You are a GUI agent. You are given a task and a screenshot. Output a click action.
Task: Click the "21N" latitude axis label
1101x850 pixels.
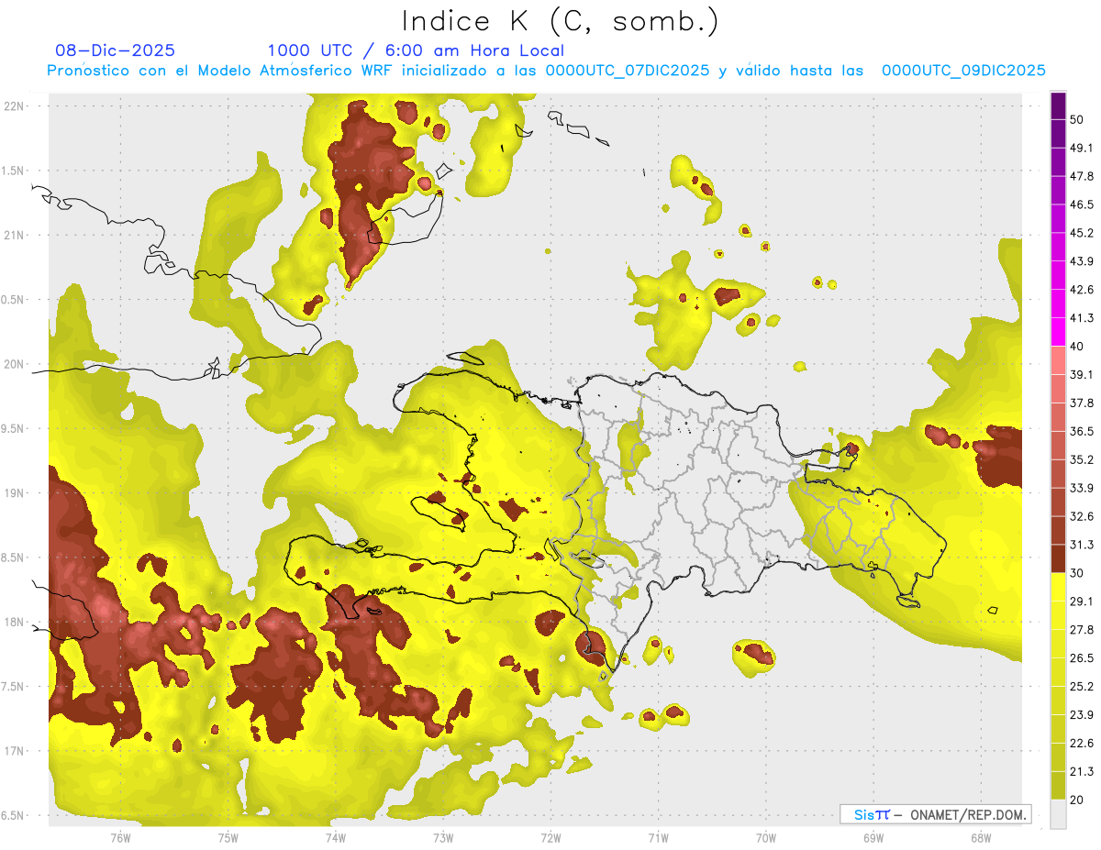tap(14, 236)
